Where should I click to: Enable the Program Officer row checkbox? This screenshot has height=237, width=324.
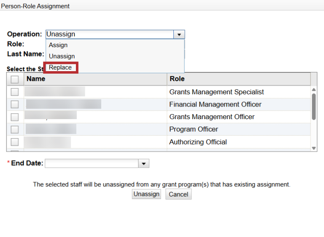(x=15, y=129)
